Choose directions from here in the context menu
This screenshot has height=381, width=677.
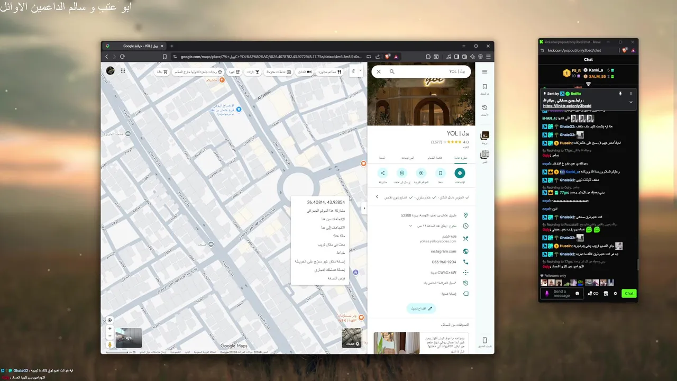[334, 219]
